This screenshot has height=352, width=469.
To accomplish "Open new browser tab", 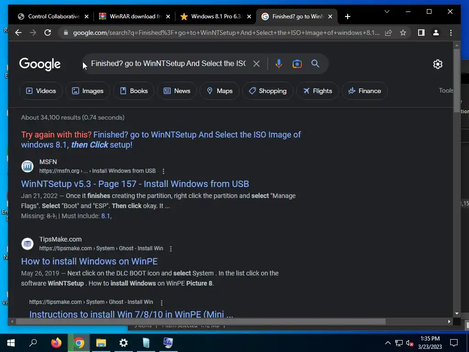I will click(x=347, y=16).
